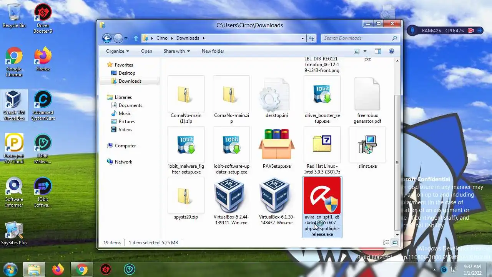
Task: Click the New folder button
Action: tap(213, 51)
